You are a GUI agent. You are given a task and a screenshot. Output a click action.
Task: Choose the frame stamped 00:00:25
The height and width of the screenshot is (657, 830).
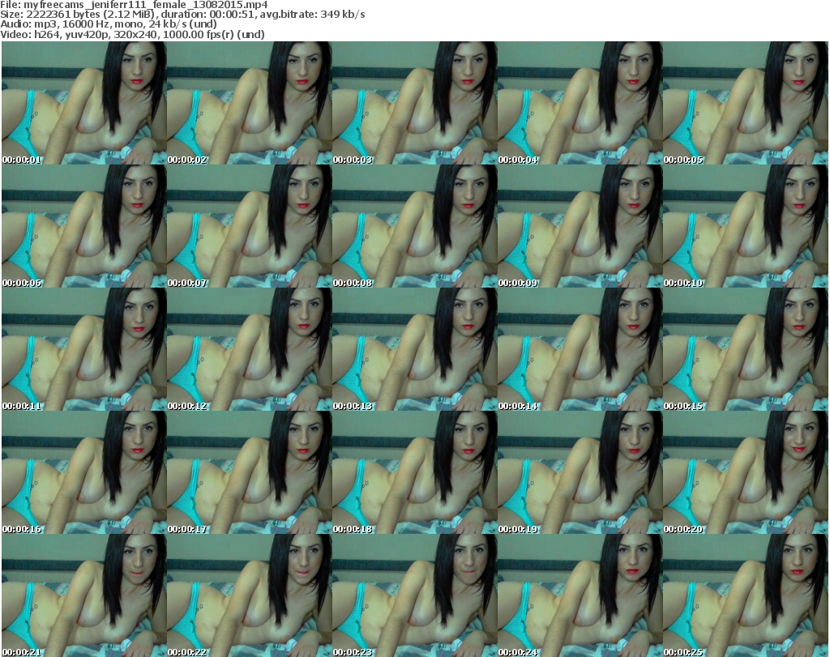(745, 595)
